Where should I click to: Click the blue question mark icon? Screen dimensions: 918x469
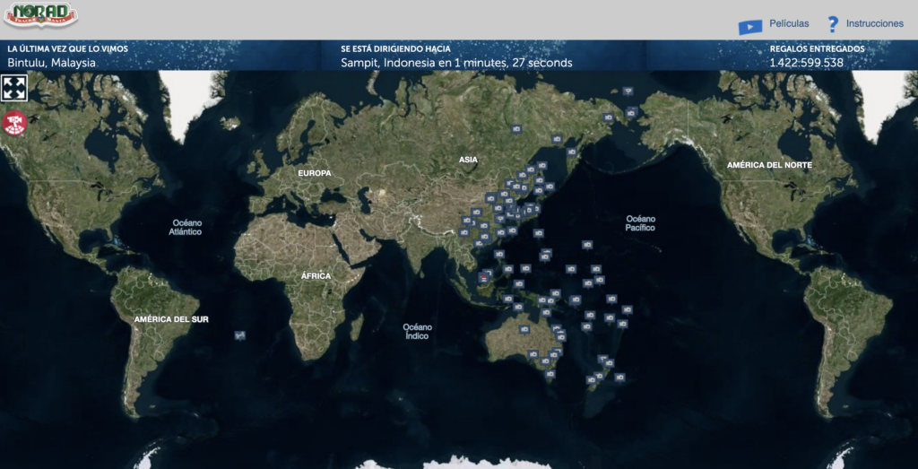point(833,24)
